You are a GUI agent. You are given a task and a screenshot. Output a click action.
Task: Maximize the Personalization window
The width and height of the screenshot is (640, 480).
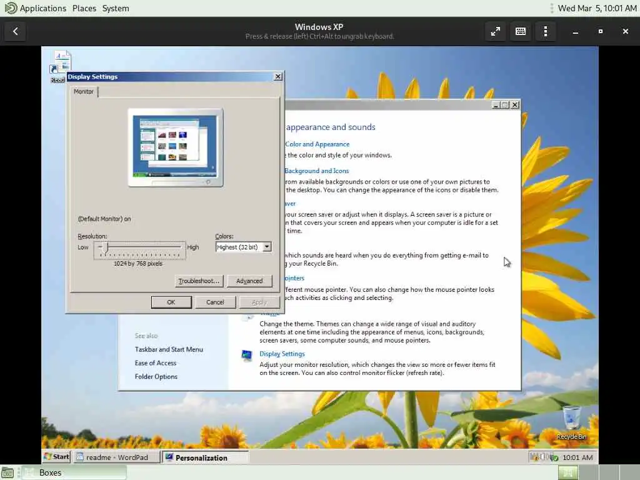[505, 105]
